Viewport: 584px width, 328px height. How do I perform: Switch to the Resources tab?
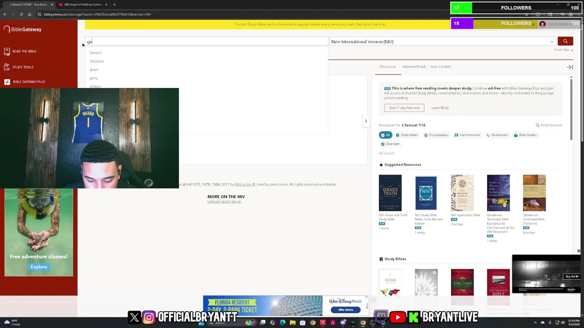pos(388,67)
